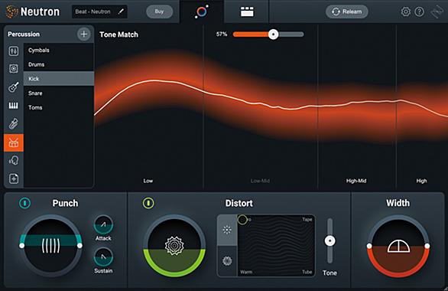Click the 57% Tone Match value
The width and height of the screenshot is (448, 291).
[x=222, y=34]
